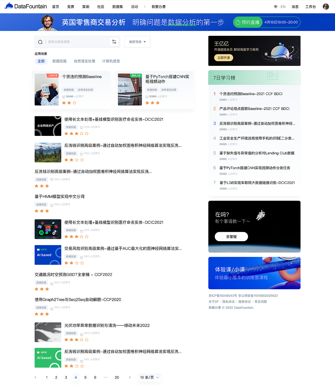Click the clock icon on the 预约直播 button

[238, 22]
